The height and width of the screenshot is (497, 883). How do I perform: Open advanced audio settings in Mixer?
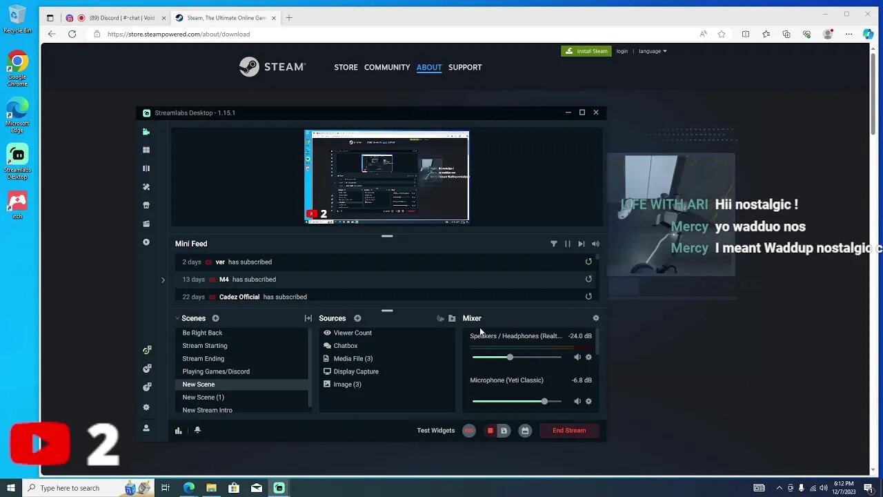point(596,318)
